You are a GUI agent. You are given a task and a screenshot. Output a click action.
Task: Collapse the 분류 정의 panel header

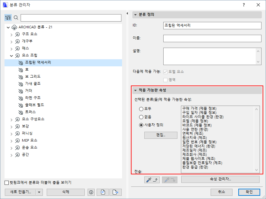(x=197, y=15)
